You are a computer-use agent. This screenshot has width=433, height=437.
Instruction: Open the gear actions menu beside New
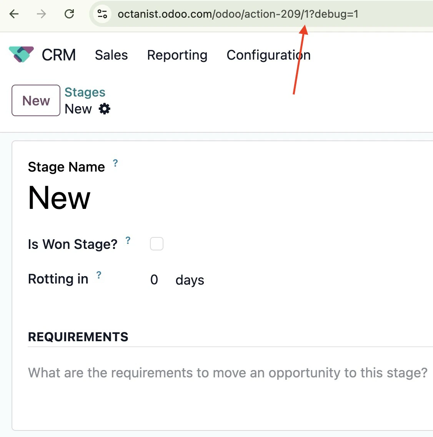105,109
